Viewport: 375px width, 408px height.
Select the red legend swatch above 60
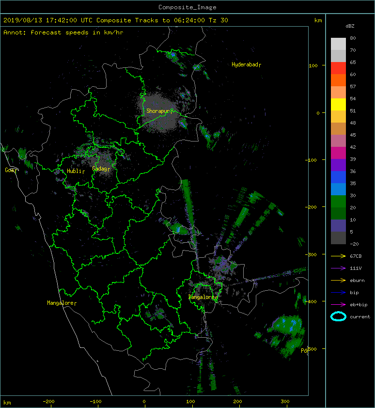[338, 68]
